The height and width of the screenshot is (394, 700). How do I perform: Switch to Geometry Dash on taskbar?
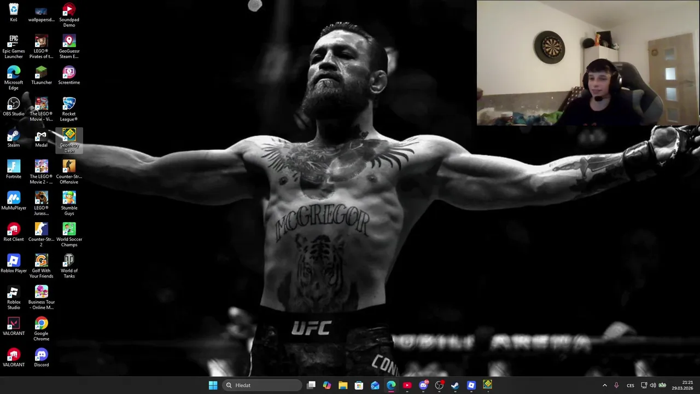[x=487, y=385]
